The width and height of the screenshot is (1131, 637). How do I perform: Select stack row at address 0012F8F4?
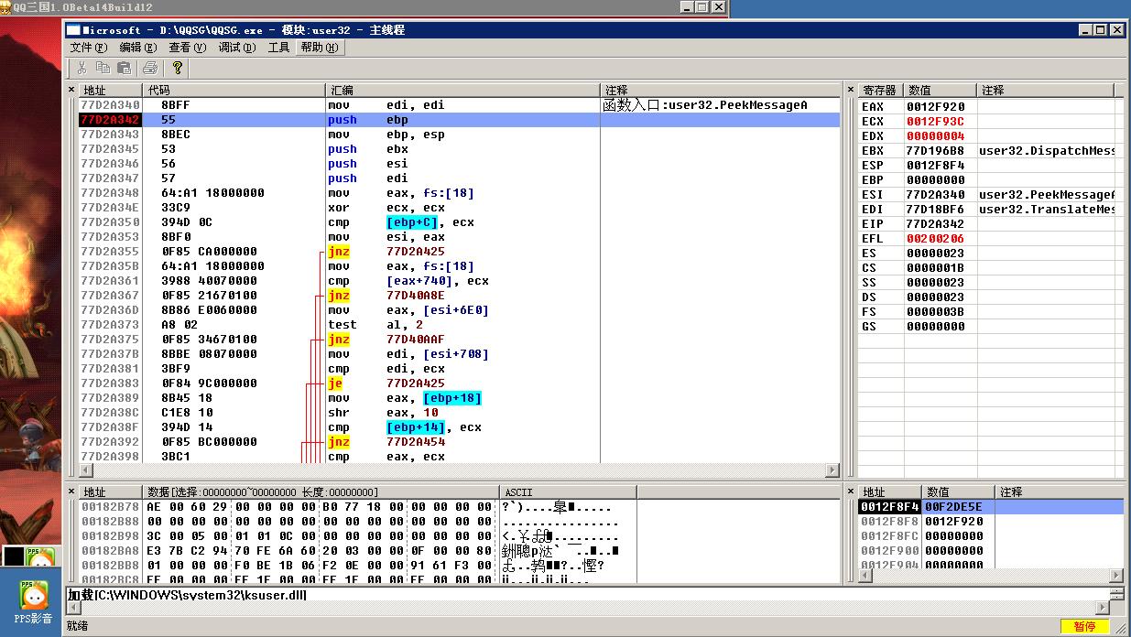click(x=990, y=507)
